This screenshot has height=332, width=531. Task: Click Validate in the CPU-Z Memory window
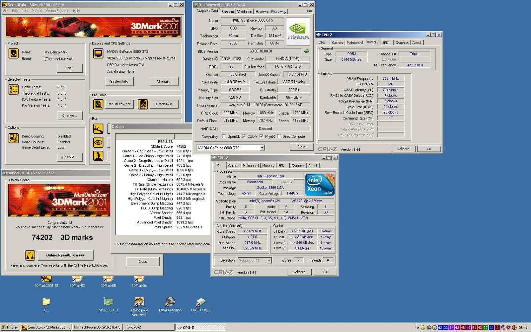click(x=404, y=149)
